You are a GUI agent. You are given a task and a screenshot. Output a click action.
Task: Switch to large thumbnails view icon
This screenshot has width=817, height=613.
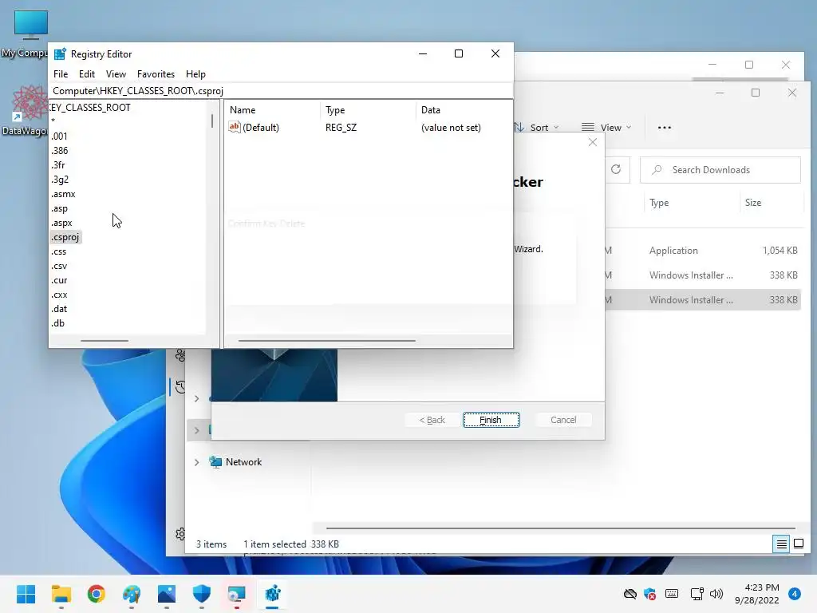click(798, 544)
